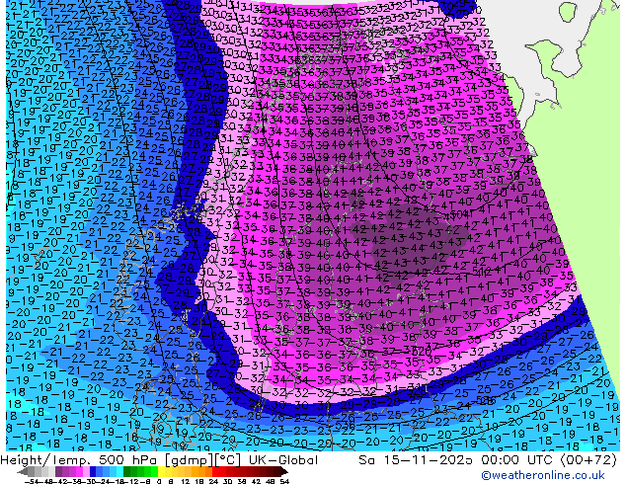The image size is (626, 484).
Task: Click the '54' legend scale maximum value
Action: 284,481
